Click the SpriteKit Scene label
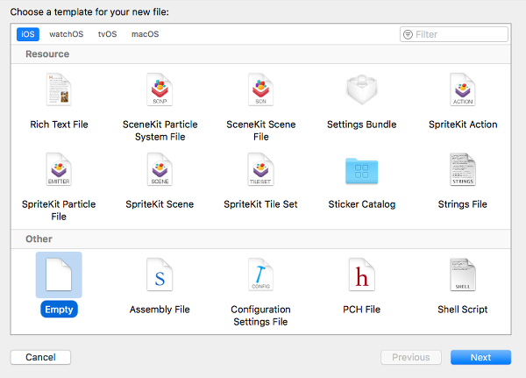Viewport: 526px width, 378px height. [x=160, y=204]
